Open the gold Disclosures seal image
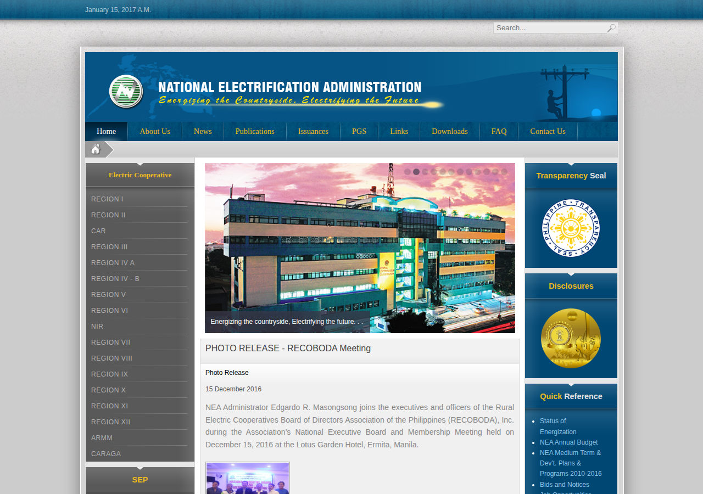The width and height of the screenshot is (703, 494). pos(571,338)
